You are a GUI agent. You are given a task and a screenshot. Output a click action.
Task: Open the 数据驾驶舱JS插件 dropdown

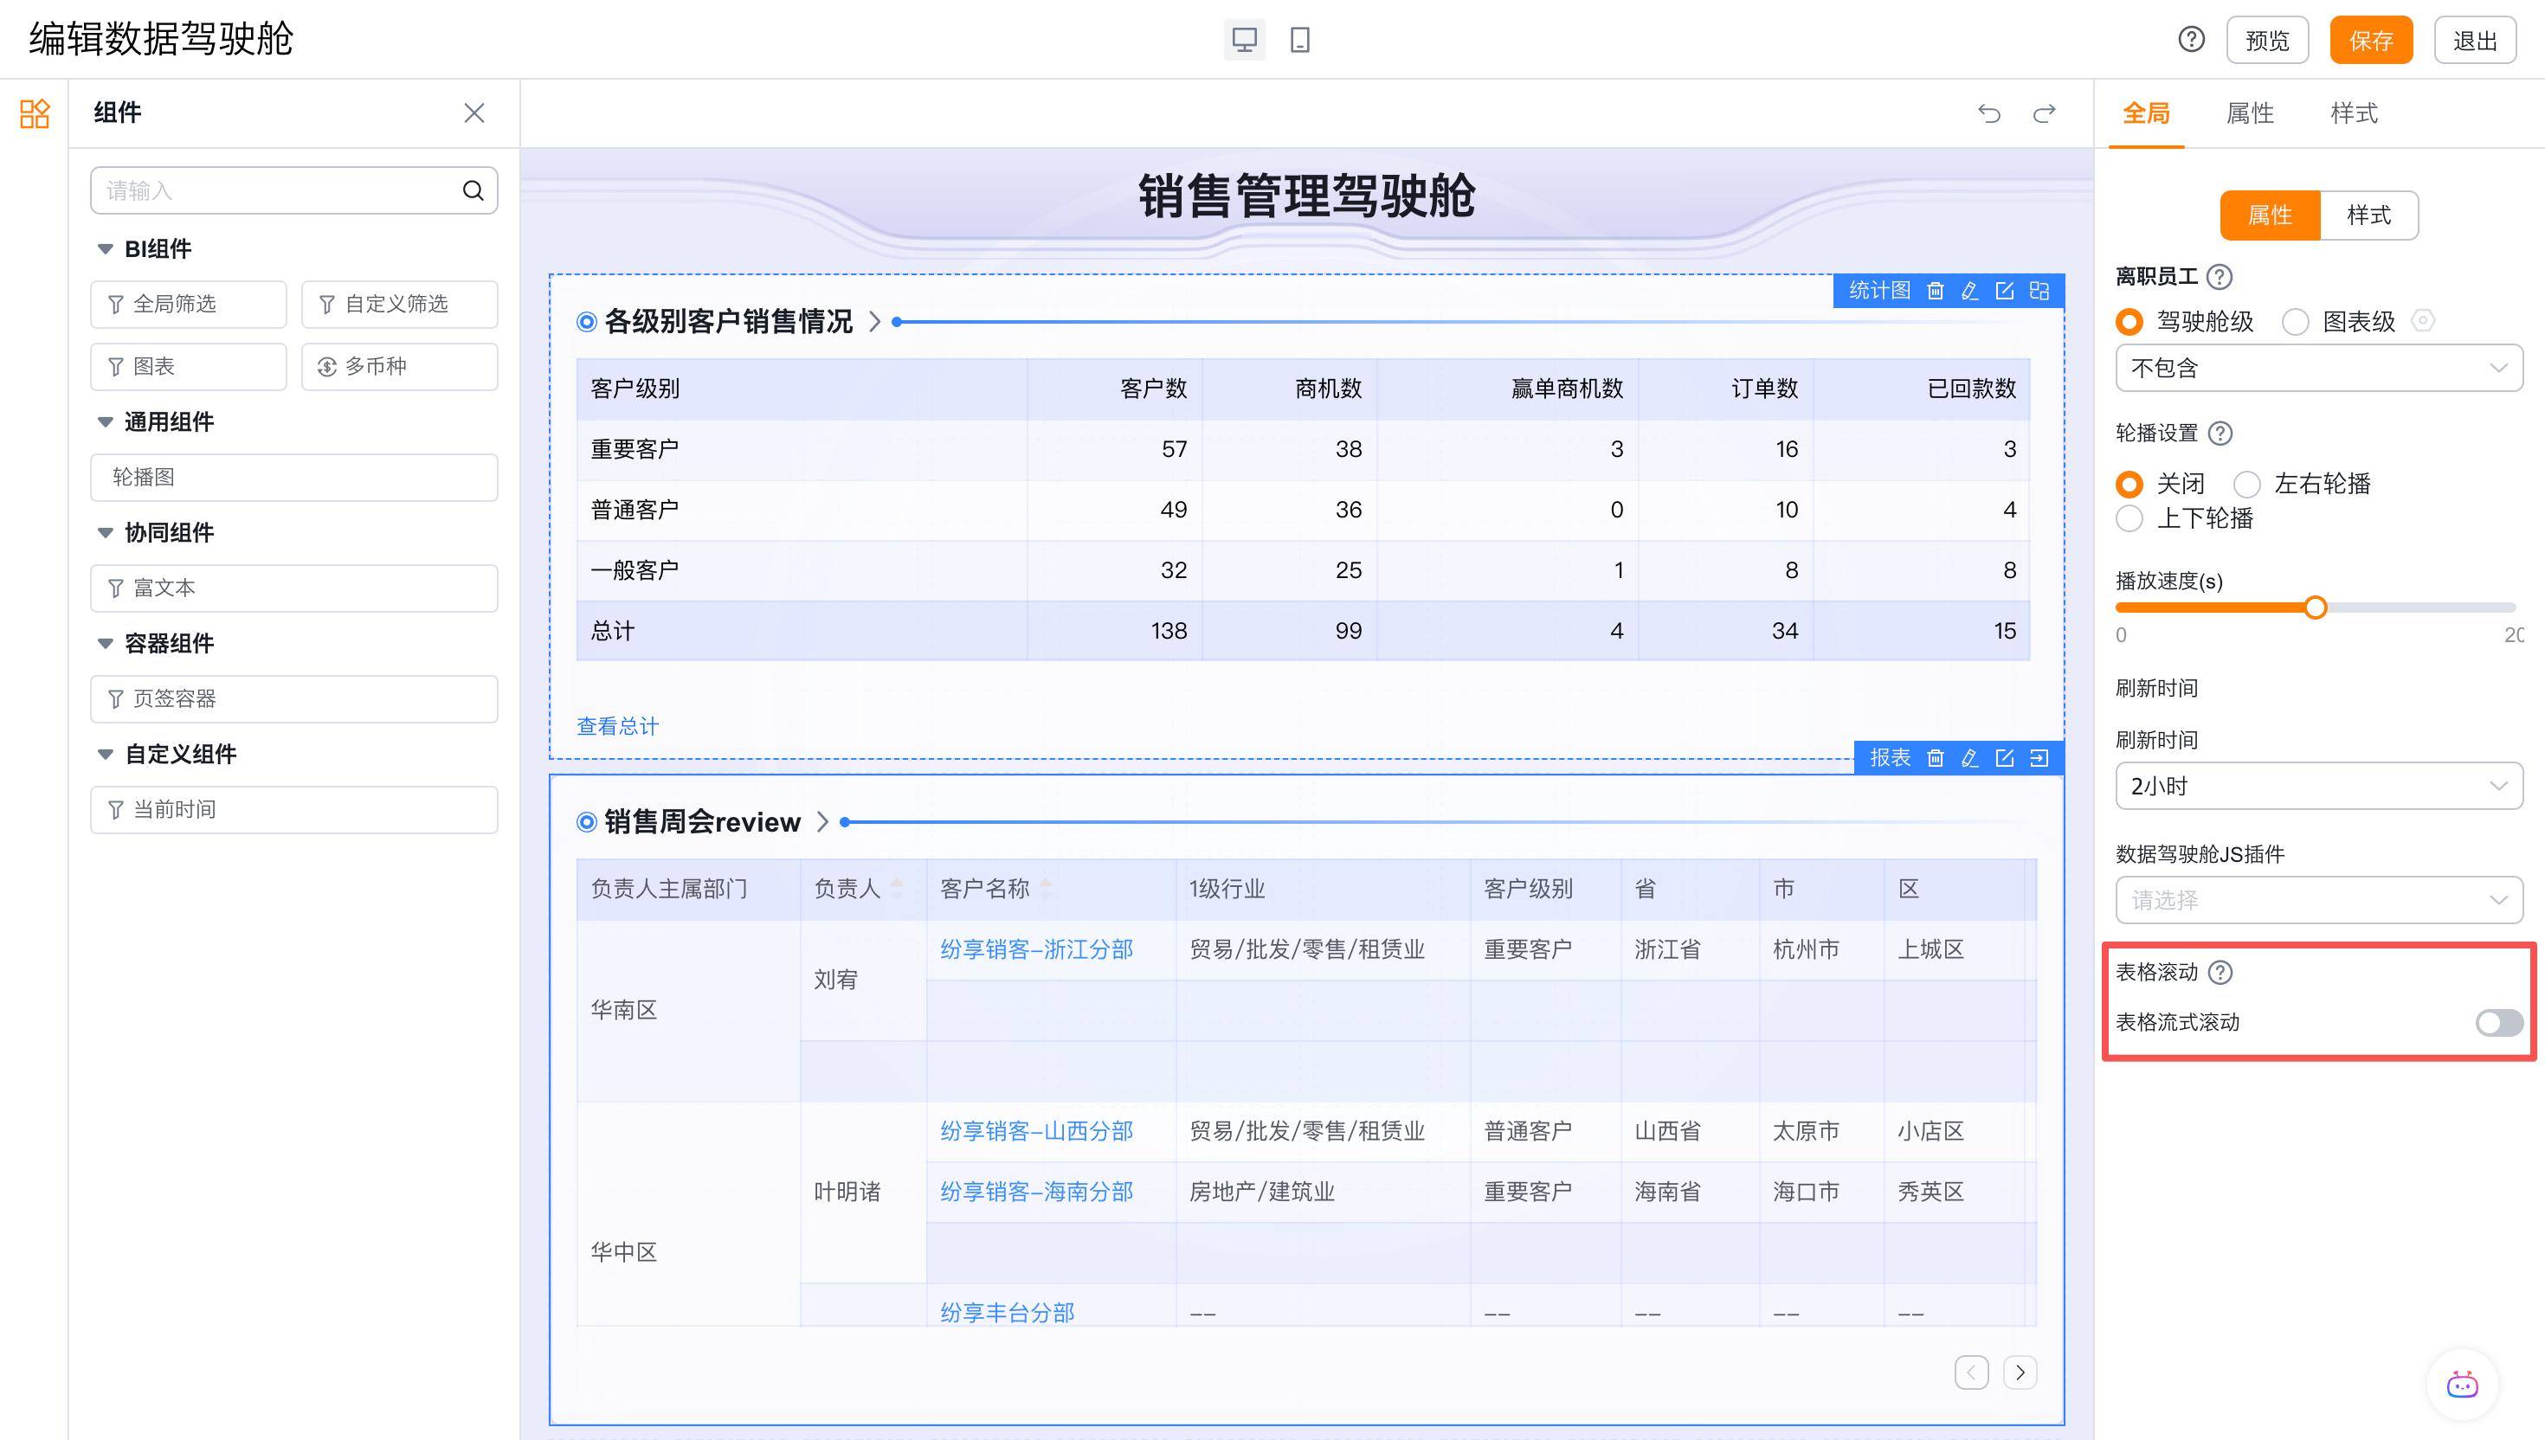click(2317, 900)
